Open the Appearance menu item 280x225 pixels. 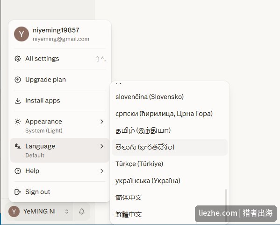coord(60,125)
